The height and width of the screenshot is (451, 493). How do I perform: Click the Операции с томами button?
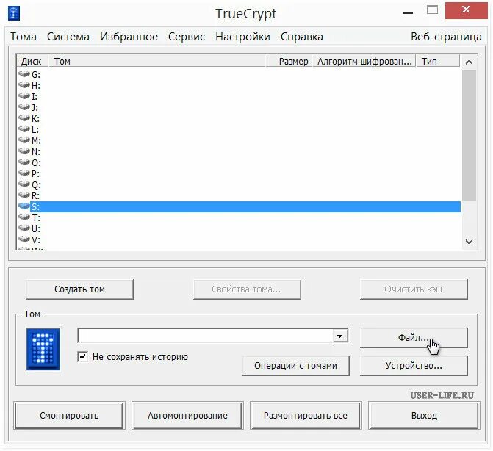click(295, 366)
